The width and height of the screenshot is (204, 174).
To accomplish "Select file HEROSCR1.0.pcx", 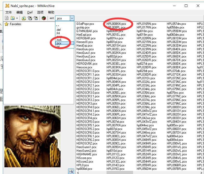I will pyautogui.click(x=88, y=71).
